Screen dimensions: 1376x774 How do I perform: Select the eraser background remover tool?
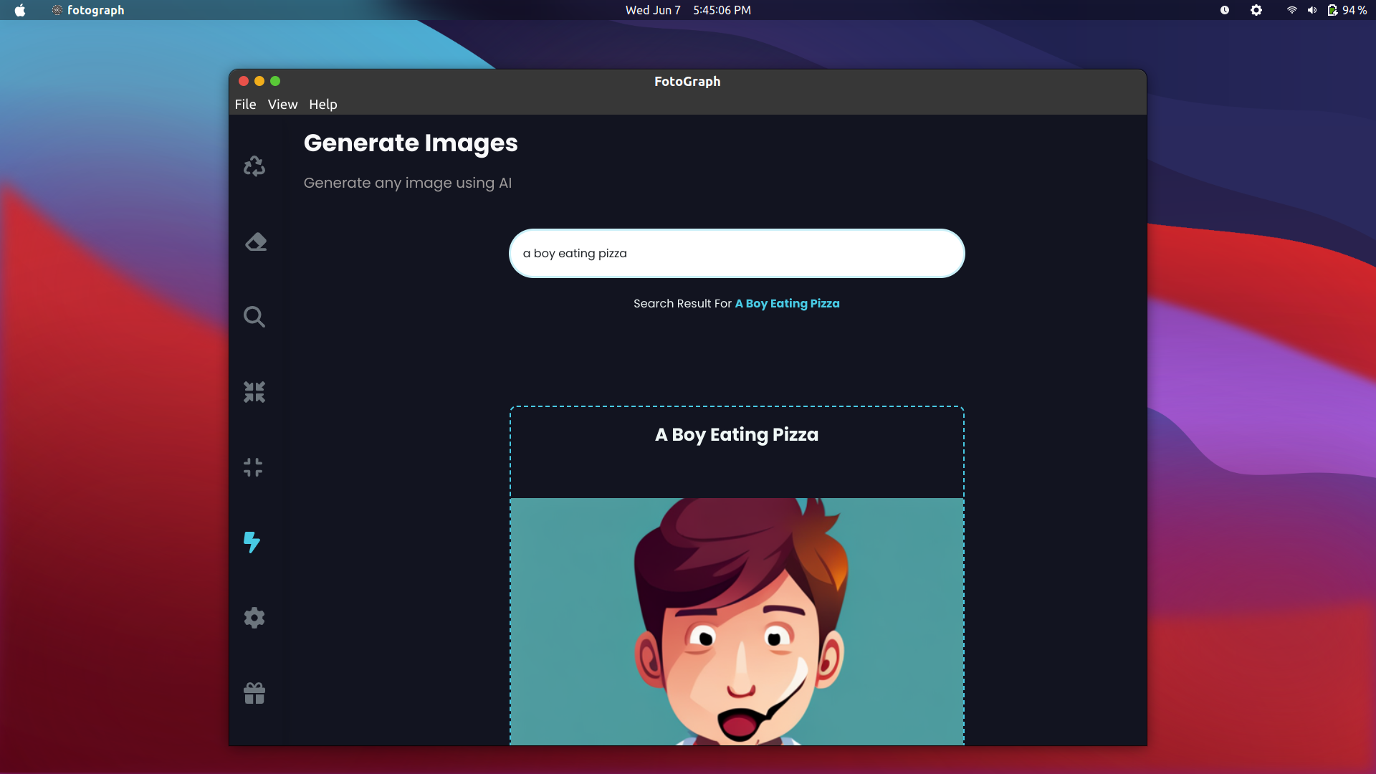tap(256, 242)
